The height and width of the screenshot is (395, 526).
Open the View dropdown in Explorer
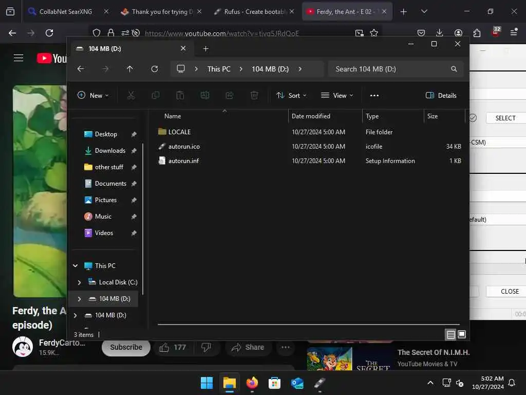tap(337, 95)
